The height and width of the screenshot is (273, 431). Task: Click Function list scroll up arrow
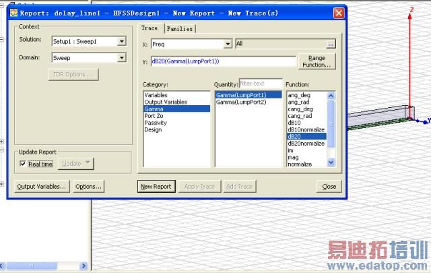pos(331,96)
